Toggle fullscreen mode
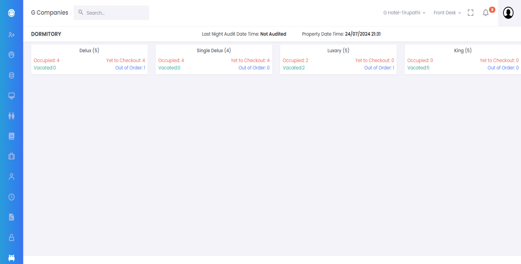 (470, 13)
